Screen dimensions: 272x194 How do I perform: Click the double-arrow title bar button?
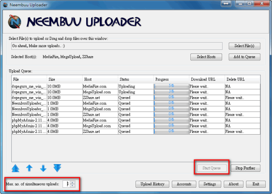click(x=226, y=4)
